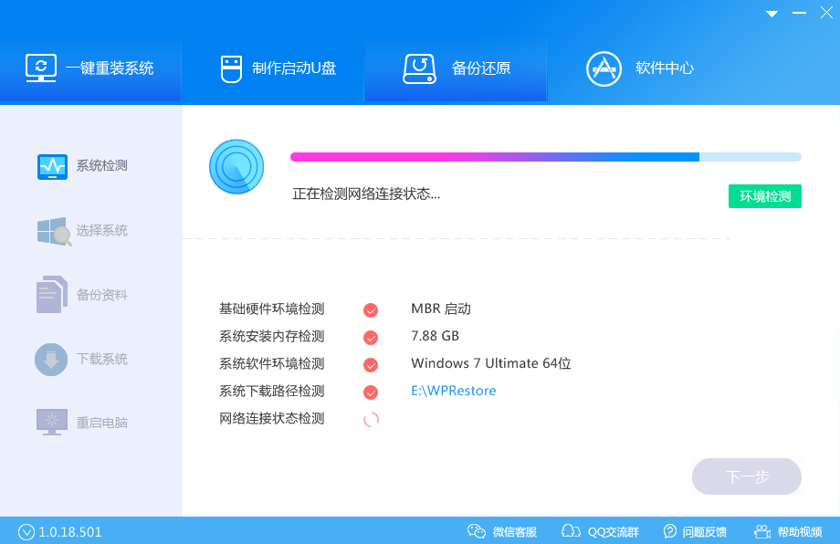Select the 系统检测 sidebar icon
The width and height of the screenshot is (840, 544).
[x=52, y=166]
